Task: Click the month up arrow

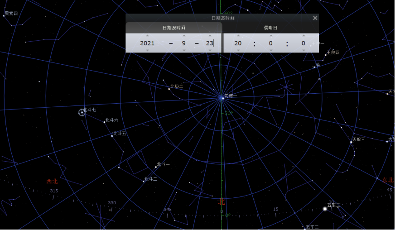Action: click(184, 35)
